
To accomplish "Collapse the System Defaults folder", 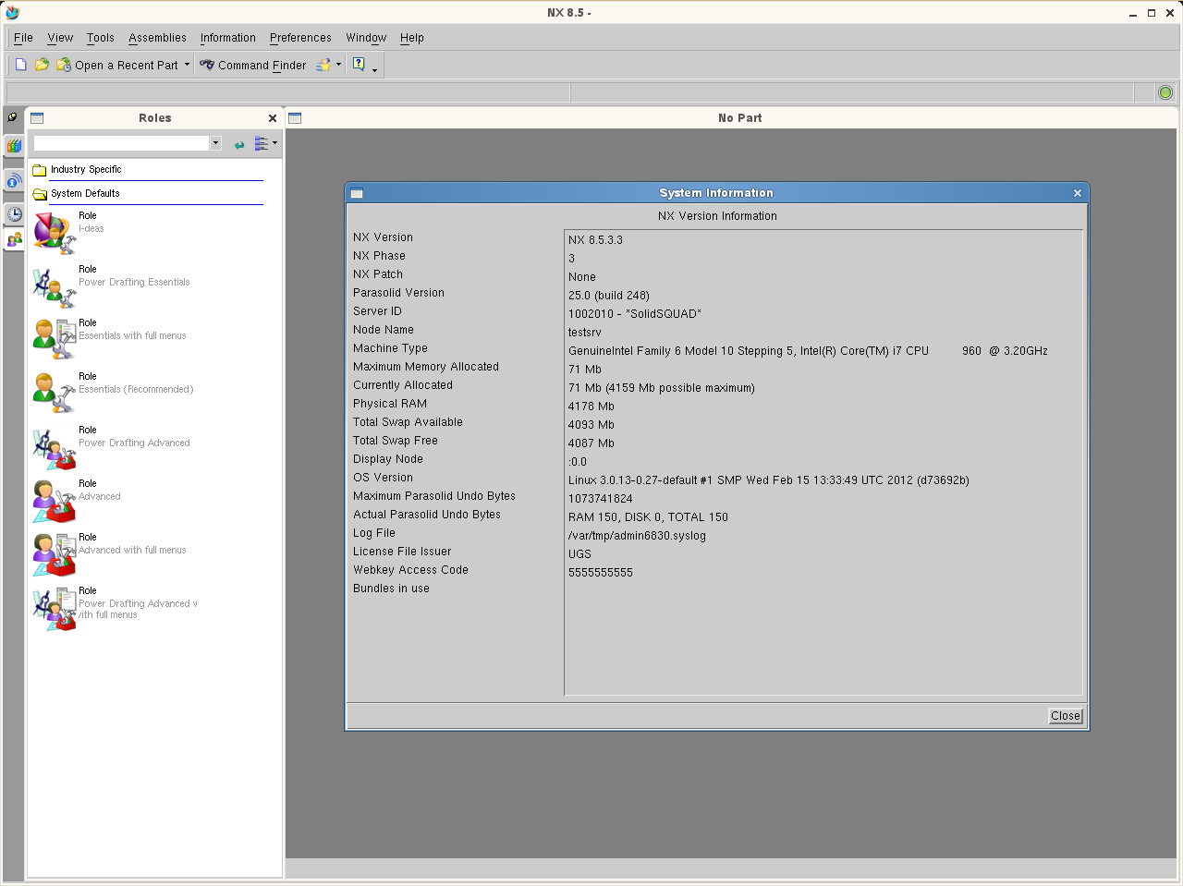I will tap(85, 194).
